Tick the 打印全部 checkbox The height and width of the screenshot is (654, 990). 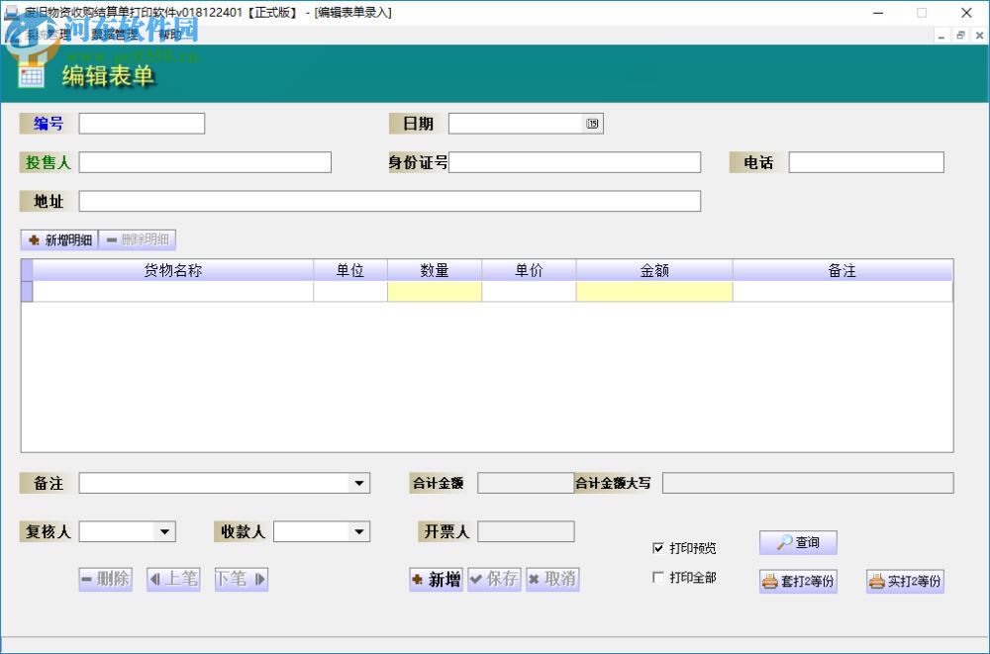[658, 577]
